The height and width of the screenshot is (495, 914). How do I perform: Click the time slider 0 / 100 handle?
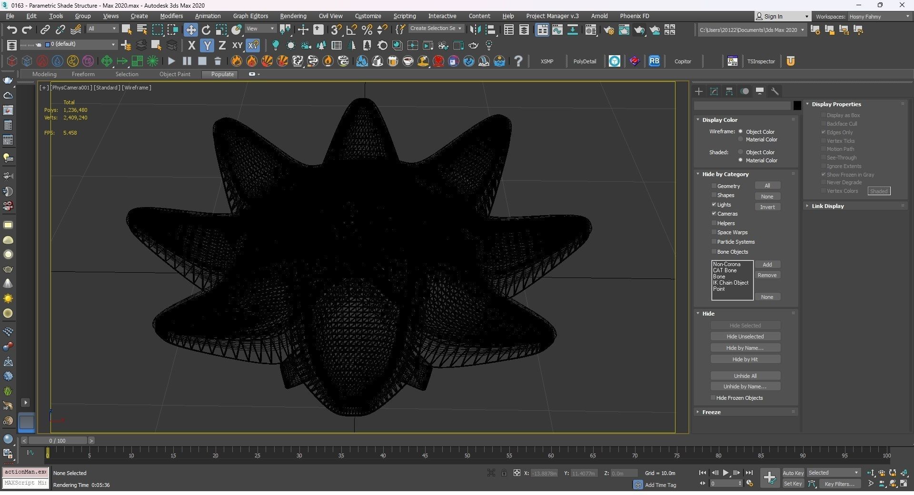(x=57, y=441)
